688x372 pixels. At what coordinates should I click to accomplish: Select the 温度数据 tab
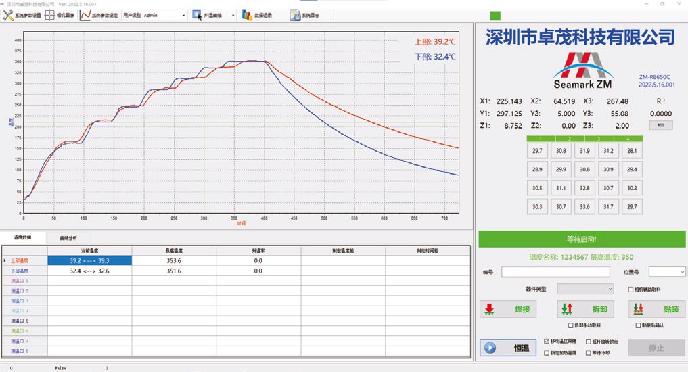(x=23, y=238)
